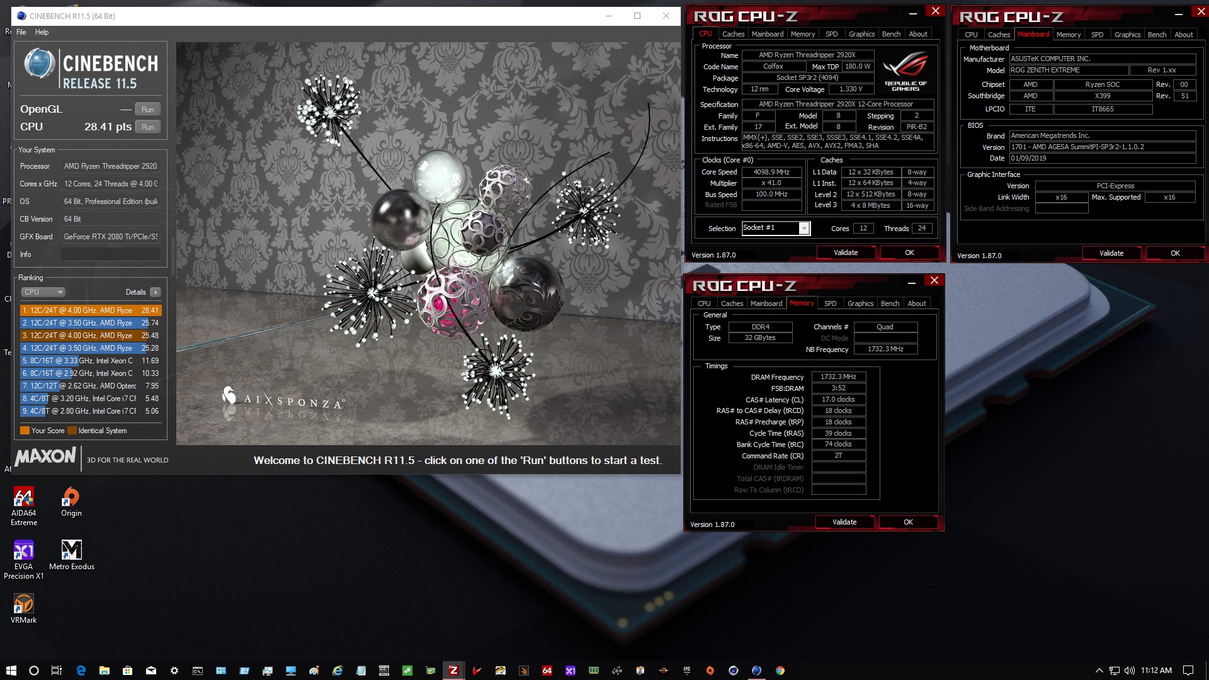Select ranking row 7 AMD Opteron 7.95
This screenshot has height=680, width=1209.
[x=91, y=386]
